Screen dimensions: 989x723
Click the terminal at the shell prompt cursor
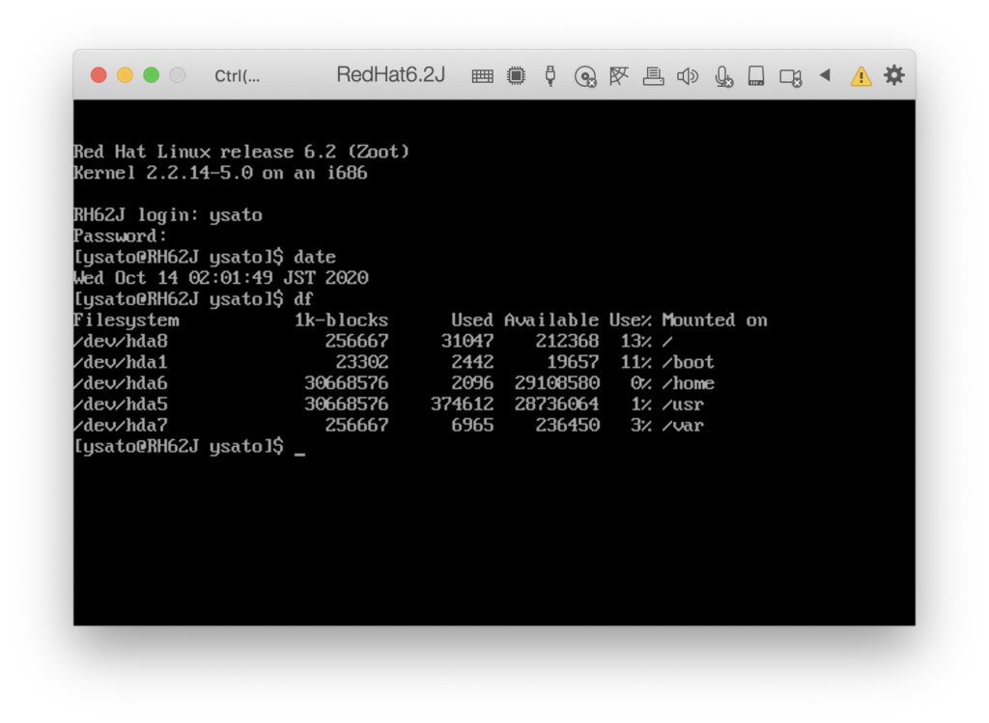tap(299, 447)
